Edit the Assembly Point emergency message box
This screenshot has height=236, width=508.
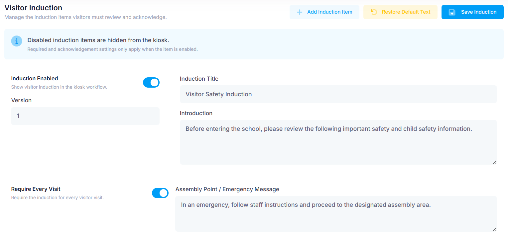(x=336, y=214)
